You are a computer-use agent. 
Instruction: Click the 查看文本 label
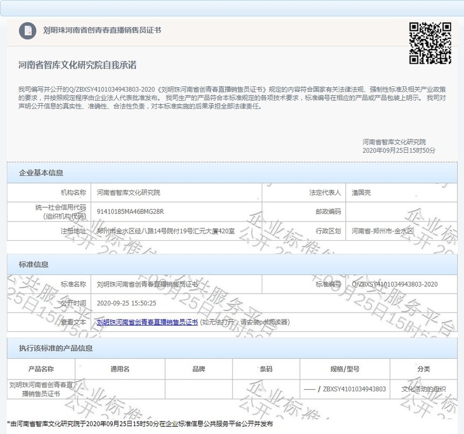pyautogui.click(x=73, y=322)
